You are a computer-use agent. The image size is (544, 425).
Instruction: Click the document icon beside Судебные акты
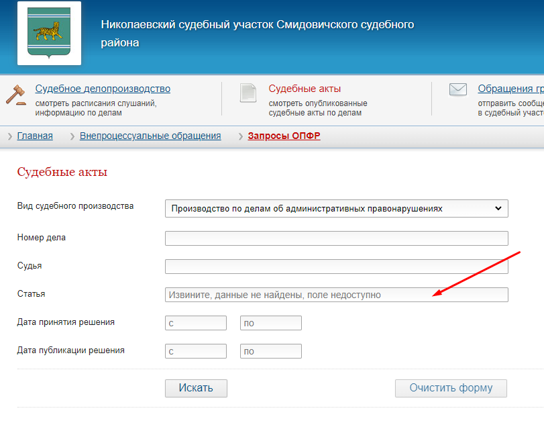pos(248,93)
